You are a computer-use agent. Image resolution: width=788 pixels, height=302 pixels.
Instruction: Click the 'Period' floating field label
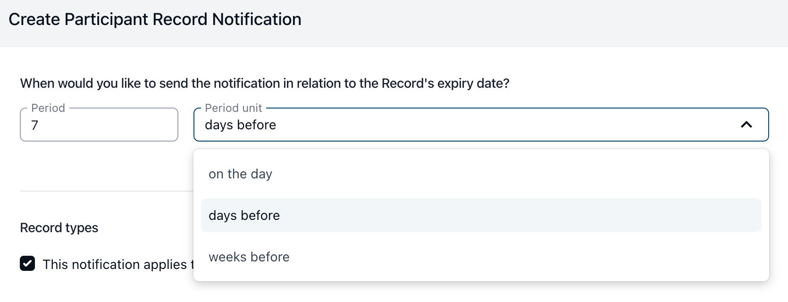coord(48,108)
